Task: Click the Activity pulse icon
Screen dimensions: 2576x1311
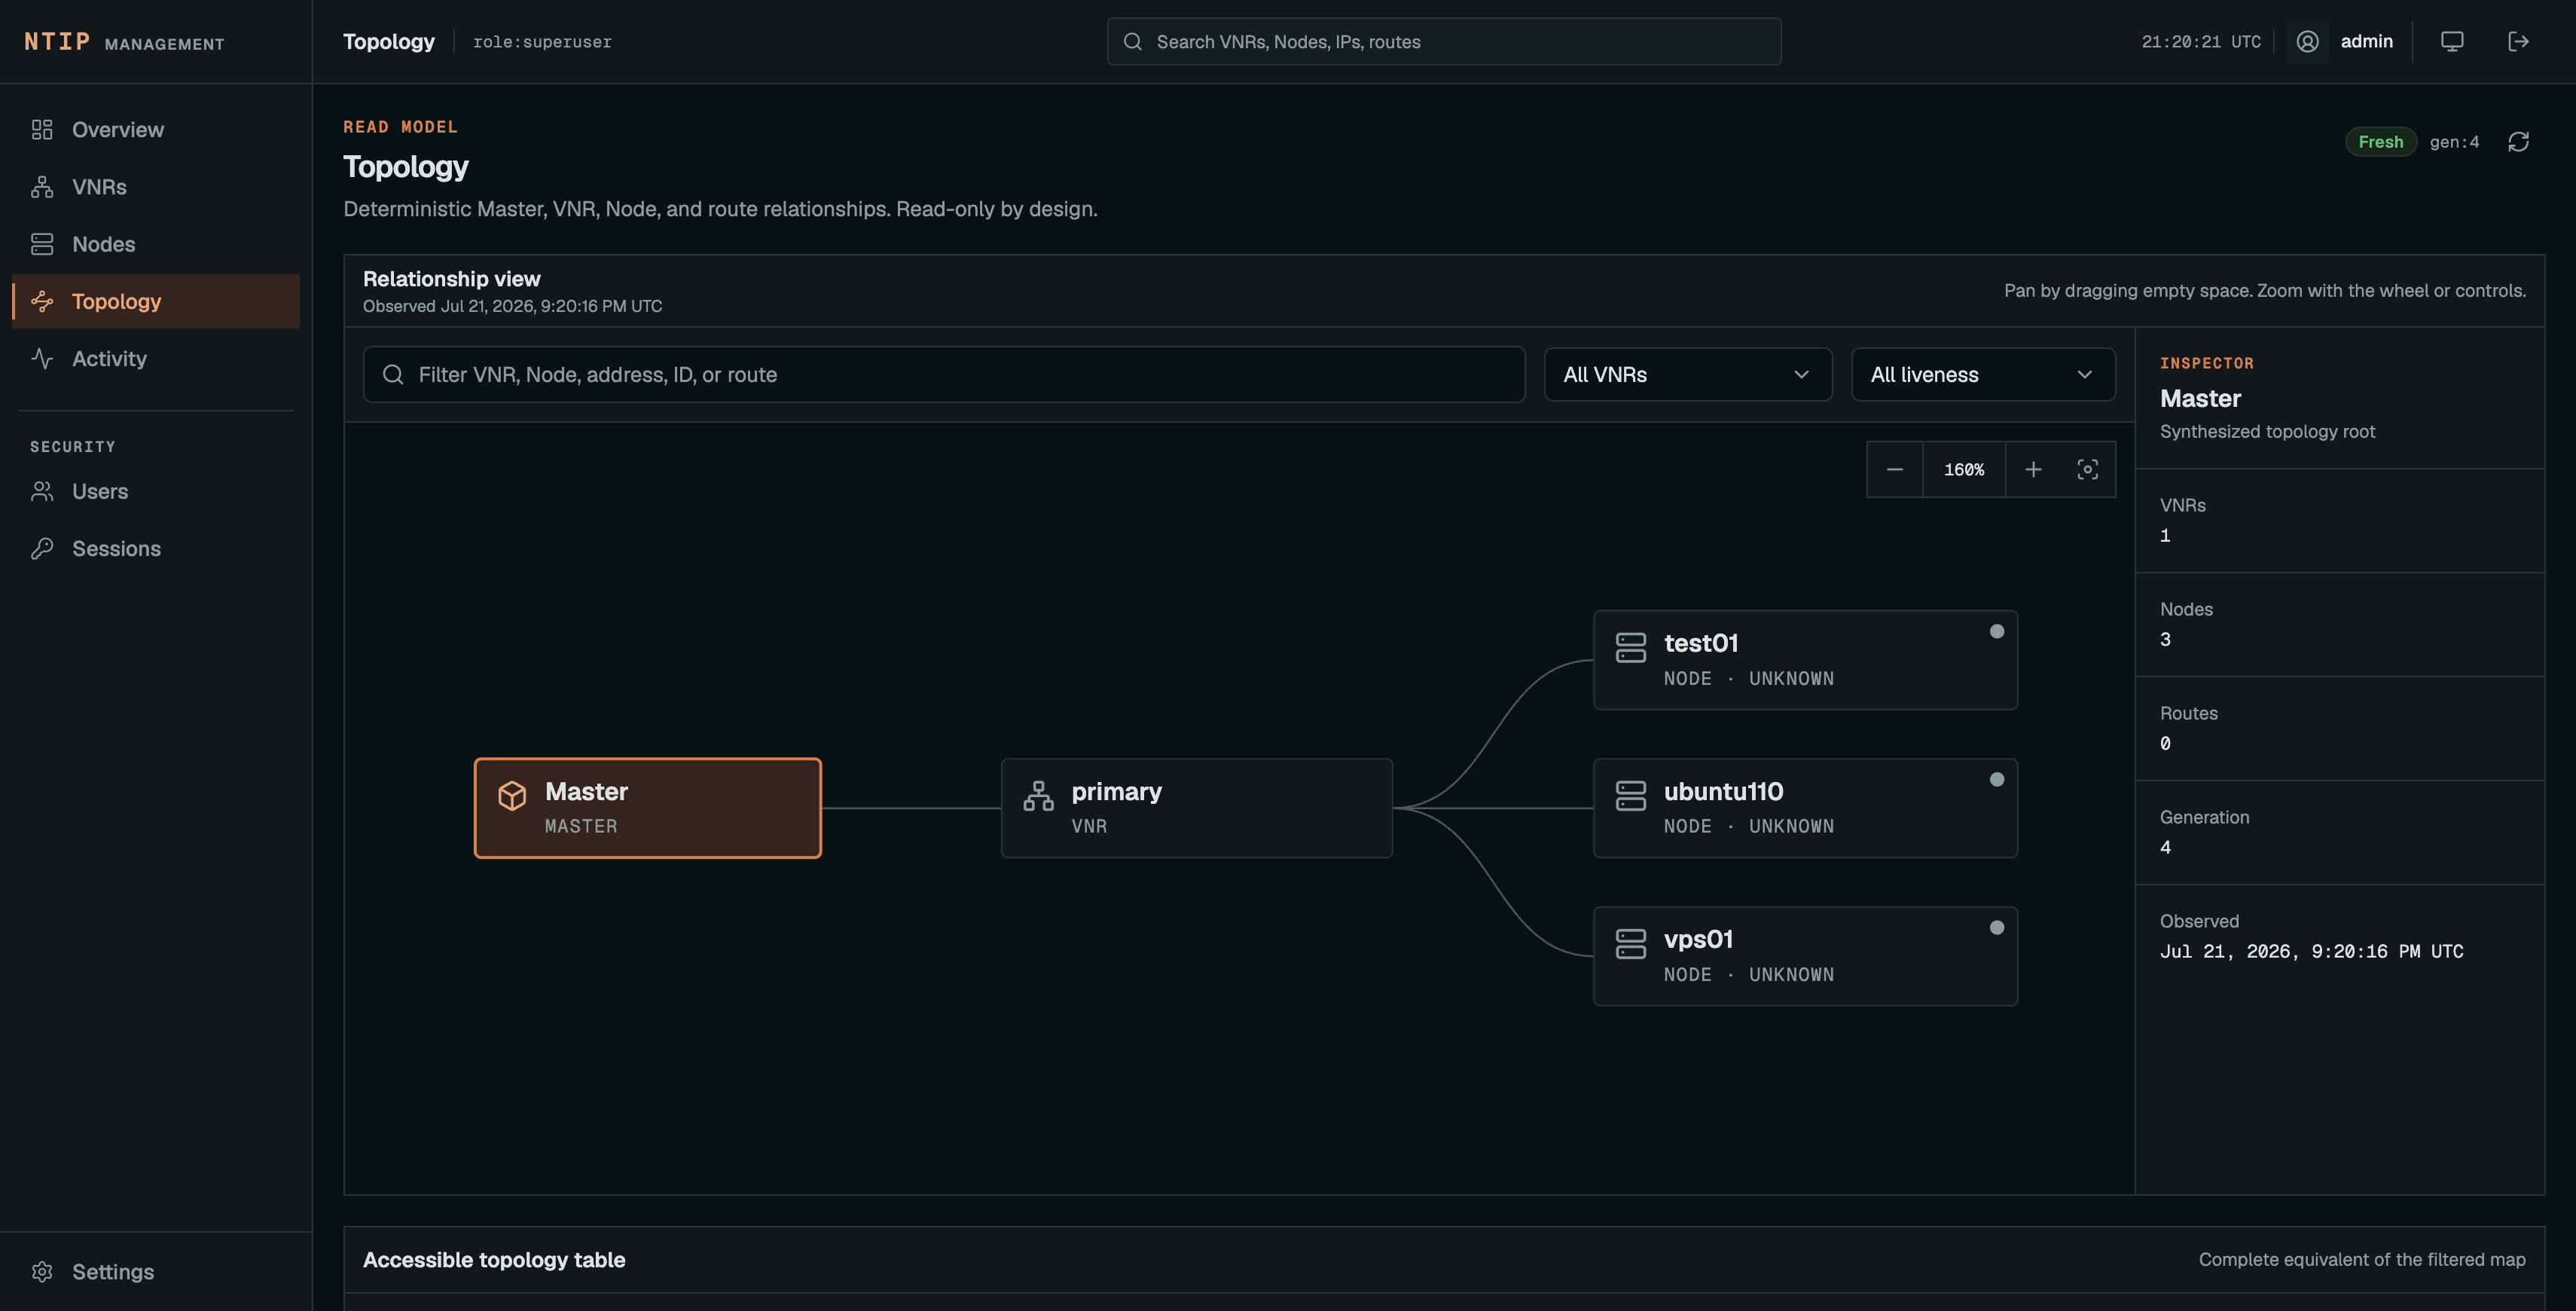Action: click(x=42, y=358)
